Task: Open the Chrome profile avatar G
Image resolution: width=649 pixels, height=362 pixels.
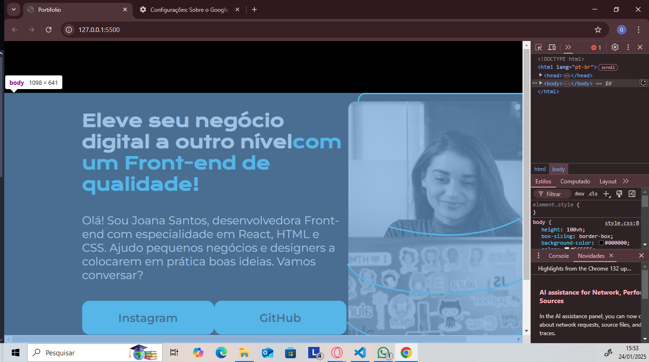Action: click(622, 30)
